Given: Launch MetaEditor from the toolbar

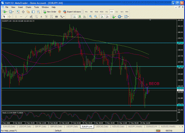Looking at the screenshot, I should pyautogui.click(x=59, y=12).
